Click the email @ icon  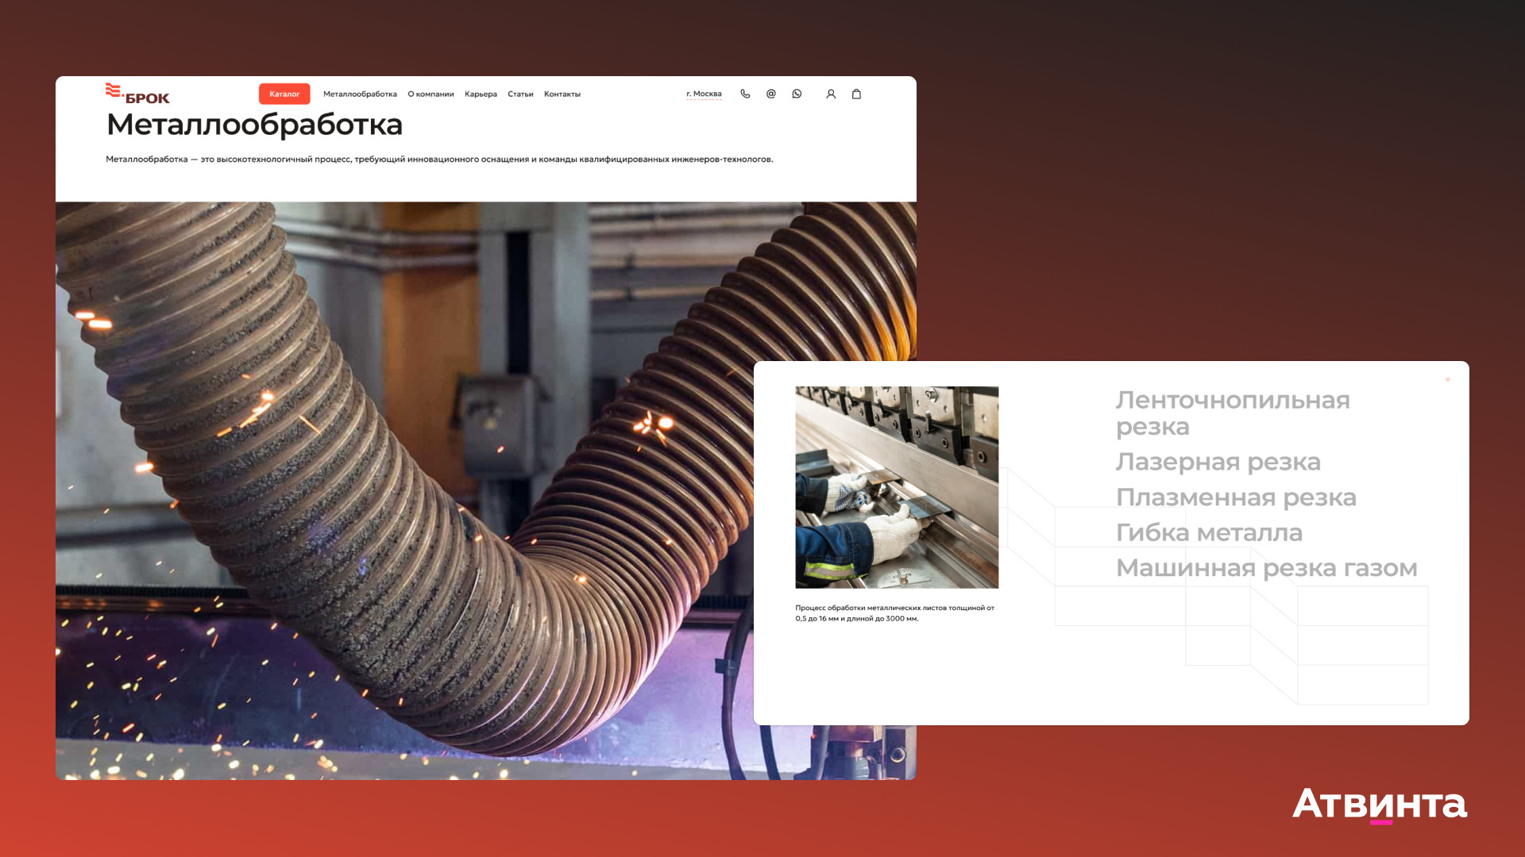point(770,94)
